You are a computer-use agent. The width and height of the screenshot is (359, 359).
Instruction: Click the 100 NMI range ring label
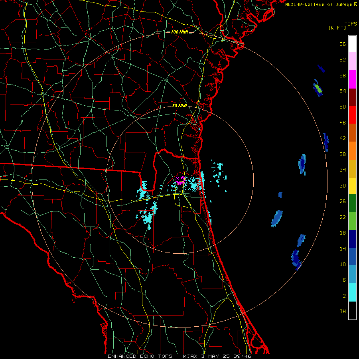tap(179, 32)
